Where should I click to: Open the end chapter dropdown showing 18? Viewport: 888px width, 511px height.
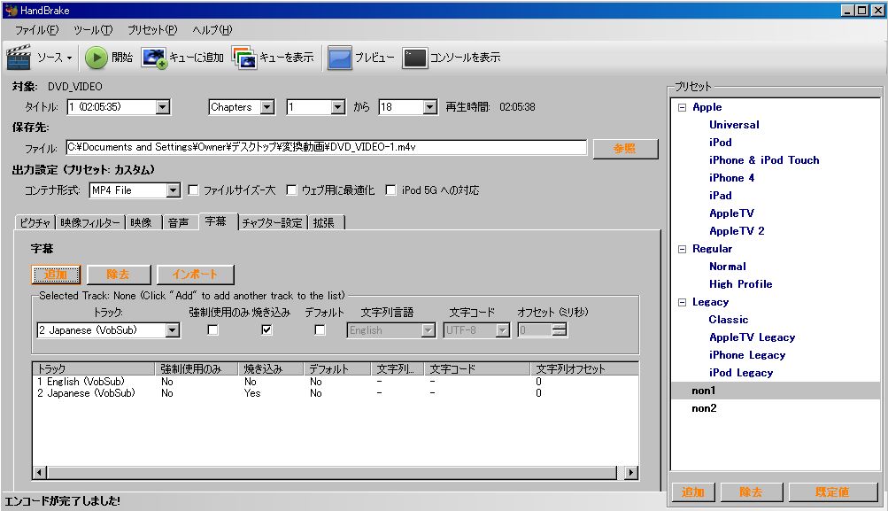(430, 106)
